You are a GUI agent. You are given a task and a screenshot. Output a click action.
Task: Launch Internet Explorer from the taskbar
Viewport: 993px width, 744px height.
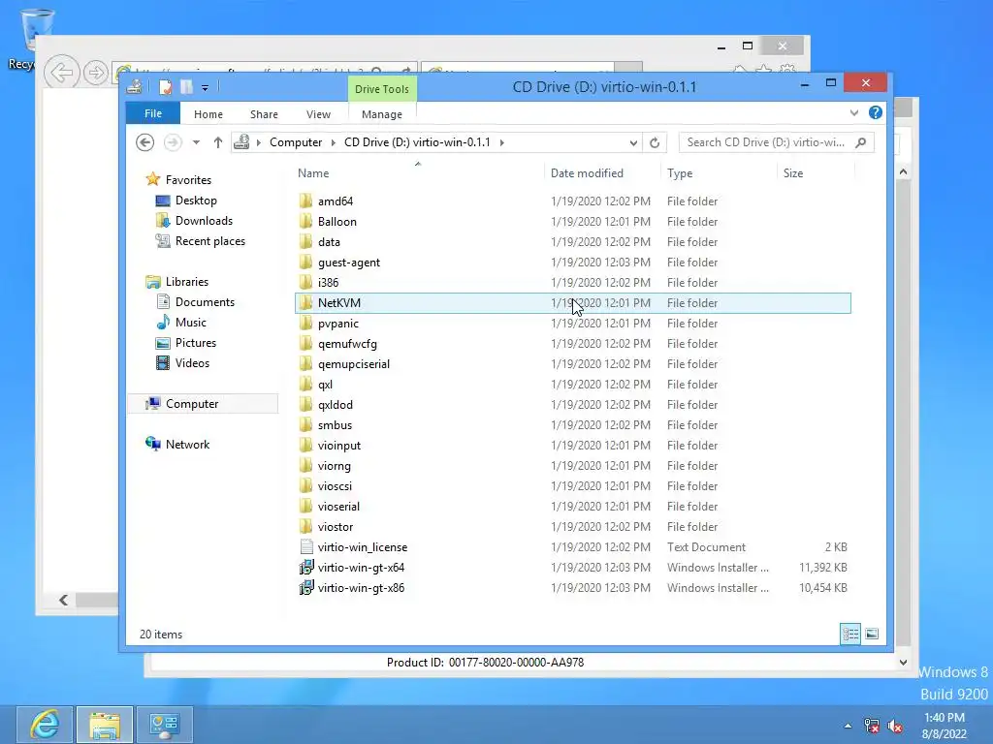coord(45,725)
